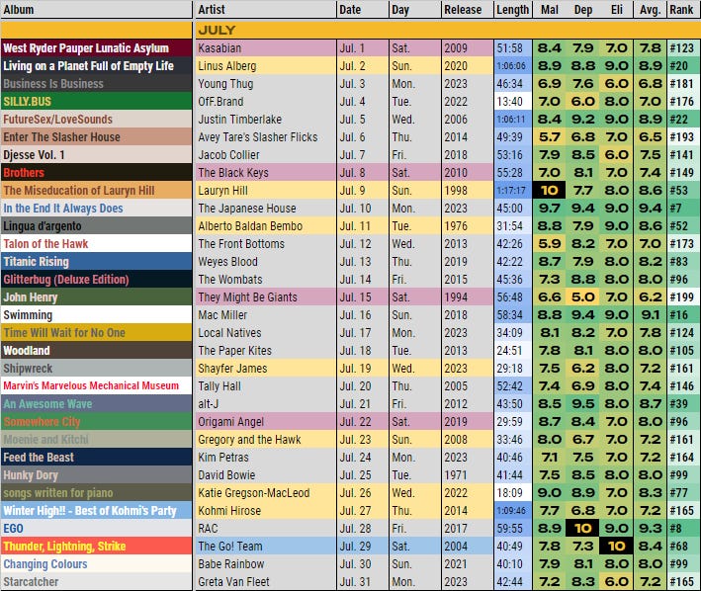Click artist cell Mac Miller
This screenshot has height=591, width=701.
coord(266,315)
